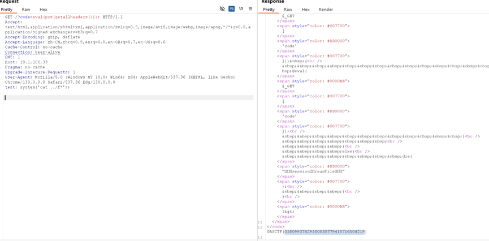Click the Upgrade-Insecure-Requests: 1 header
Screen dimensions: 489x241
click(40, 72)
